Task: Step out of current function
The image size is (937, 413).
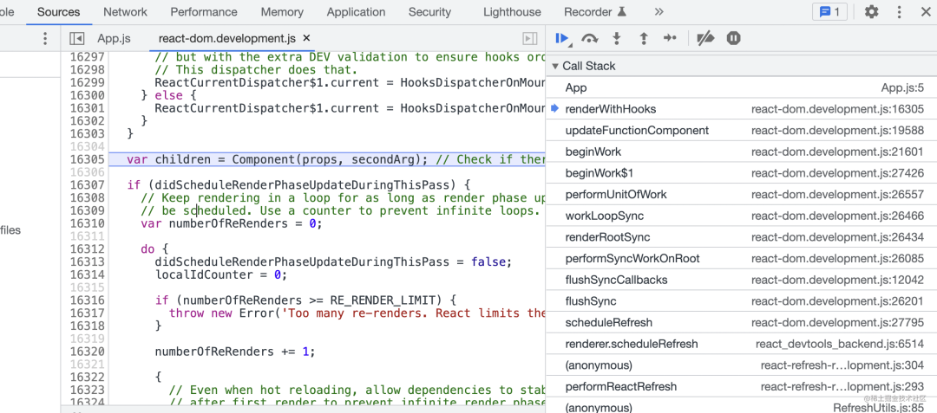Action: (x=644, y=39)
